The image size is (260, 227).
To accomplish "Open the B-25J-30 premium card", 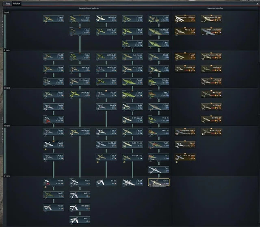I will point(211,94).
